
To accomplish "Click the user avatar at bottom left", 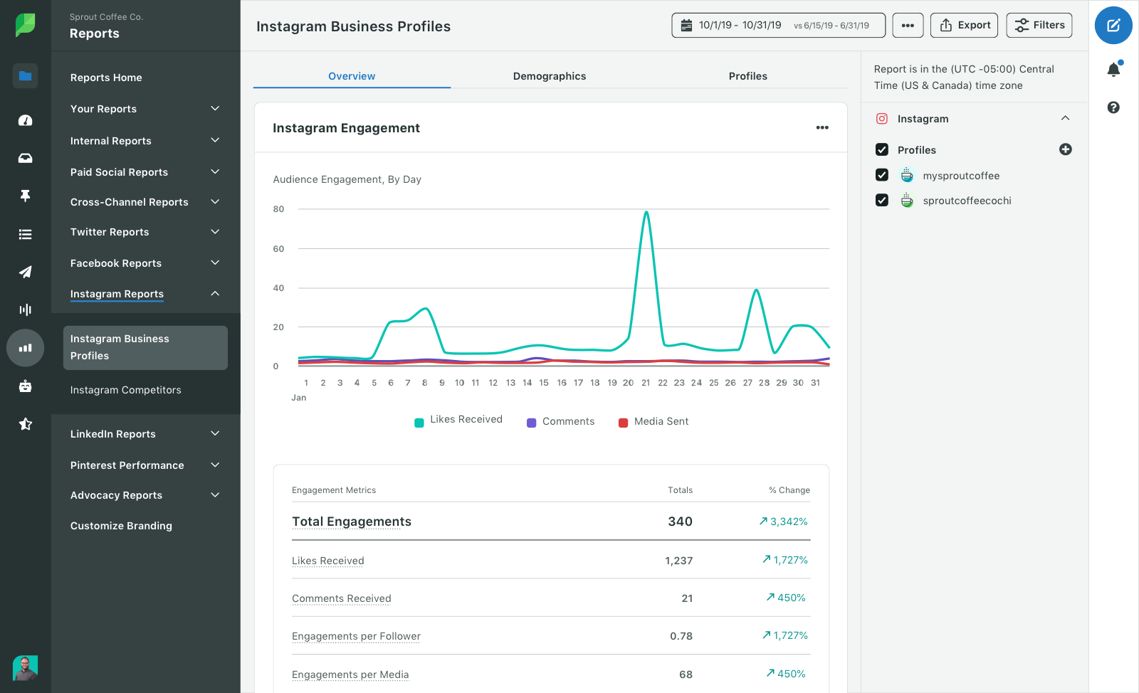I will pyautogui.click(x=26, y=668).
